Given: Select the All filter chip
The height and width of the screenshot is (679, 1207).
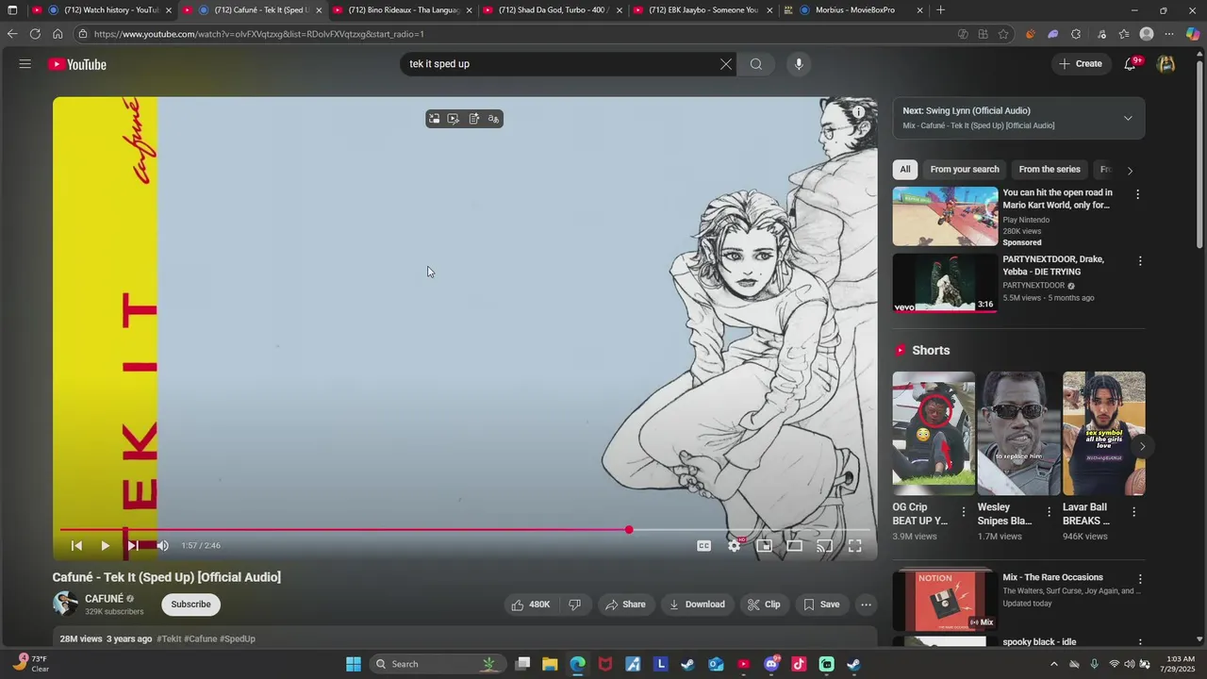Looking at the screenshot, I should coord(905,170).
